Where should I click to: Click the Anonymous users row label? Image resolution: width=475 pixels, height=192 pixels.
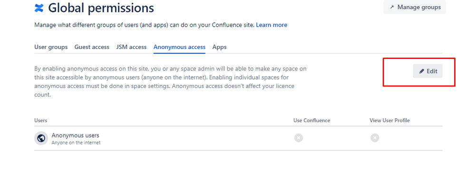pyautogui.click(x=76, y=135)
